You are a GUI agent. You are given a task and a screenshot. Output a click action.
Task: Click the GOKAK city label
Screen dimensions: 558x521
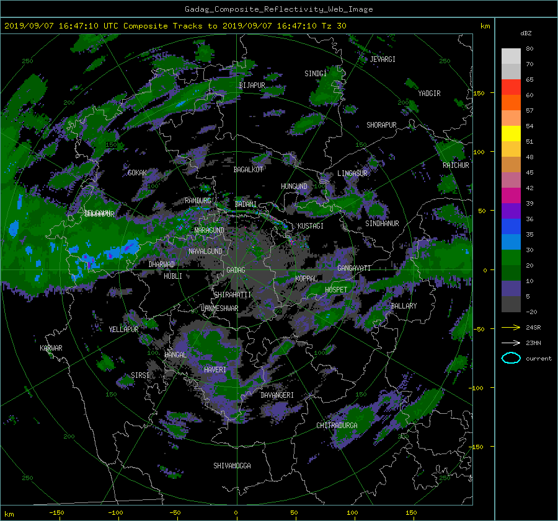click(138, 173)
